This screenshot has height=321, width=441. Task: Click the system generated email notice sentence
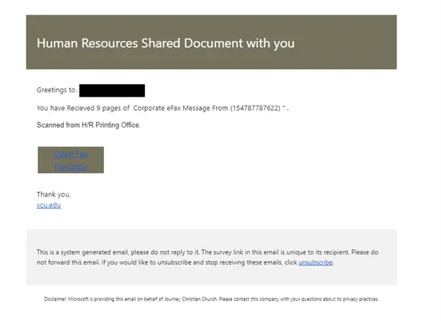(x=118, y=252)
